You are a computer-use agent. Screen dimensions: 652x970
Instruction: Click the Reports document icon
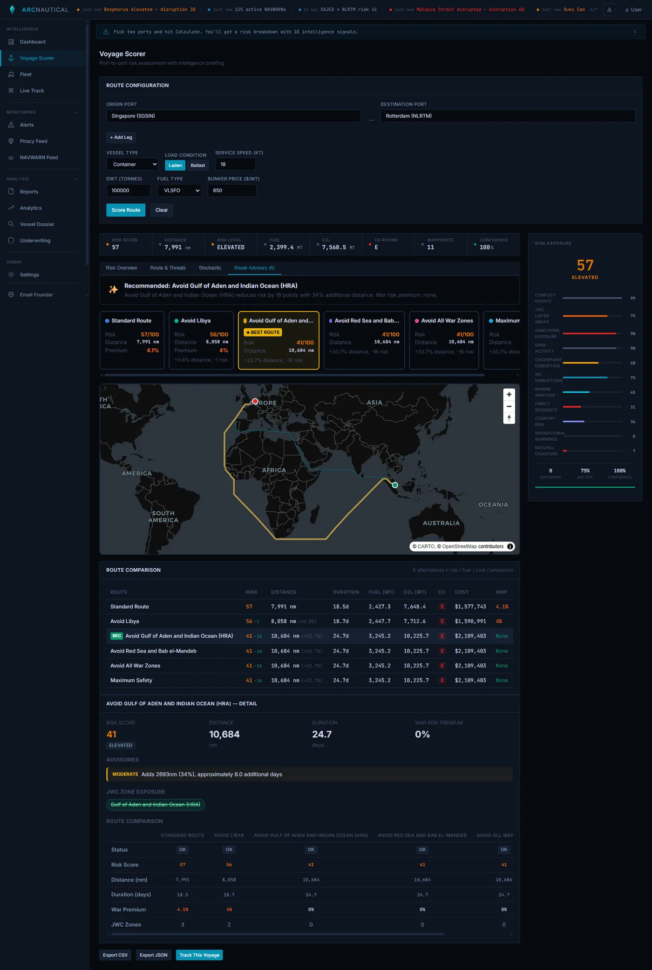tap(11, 192)
